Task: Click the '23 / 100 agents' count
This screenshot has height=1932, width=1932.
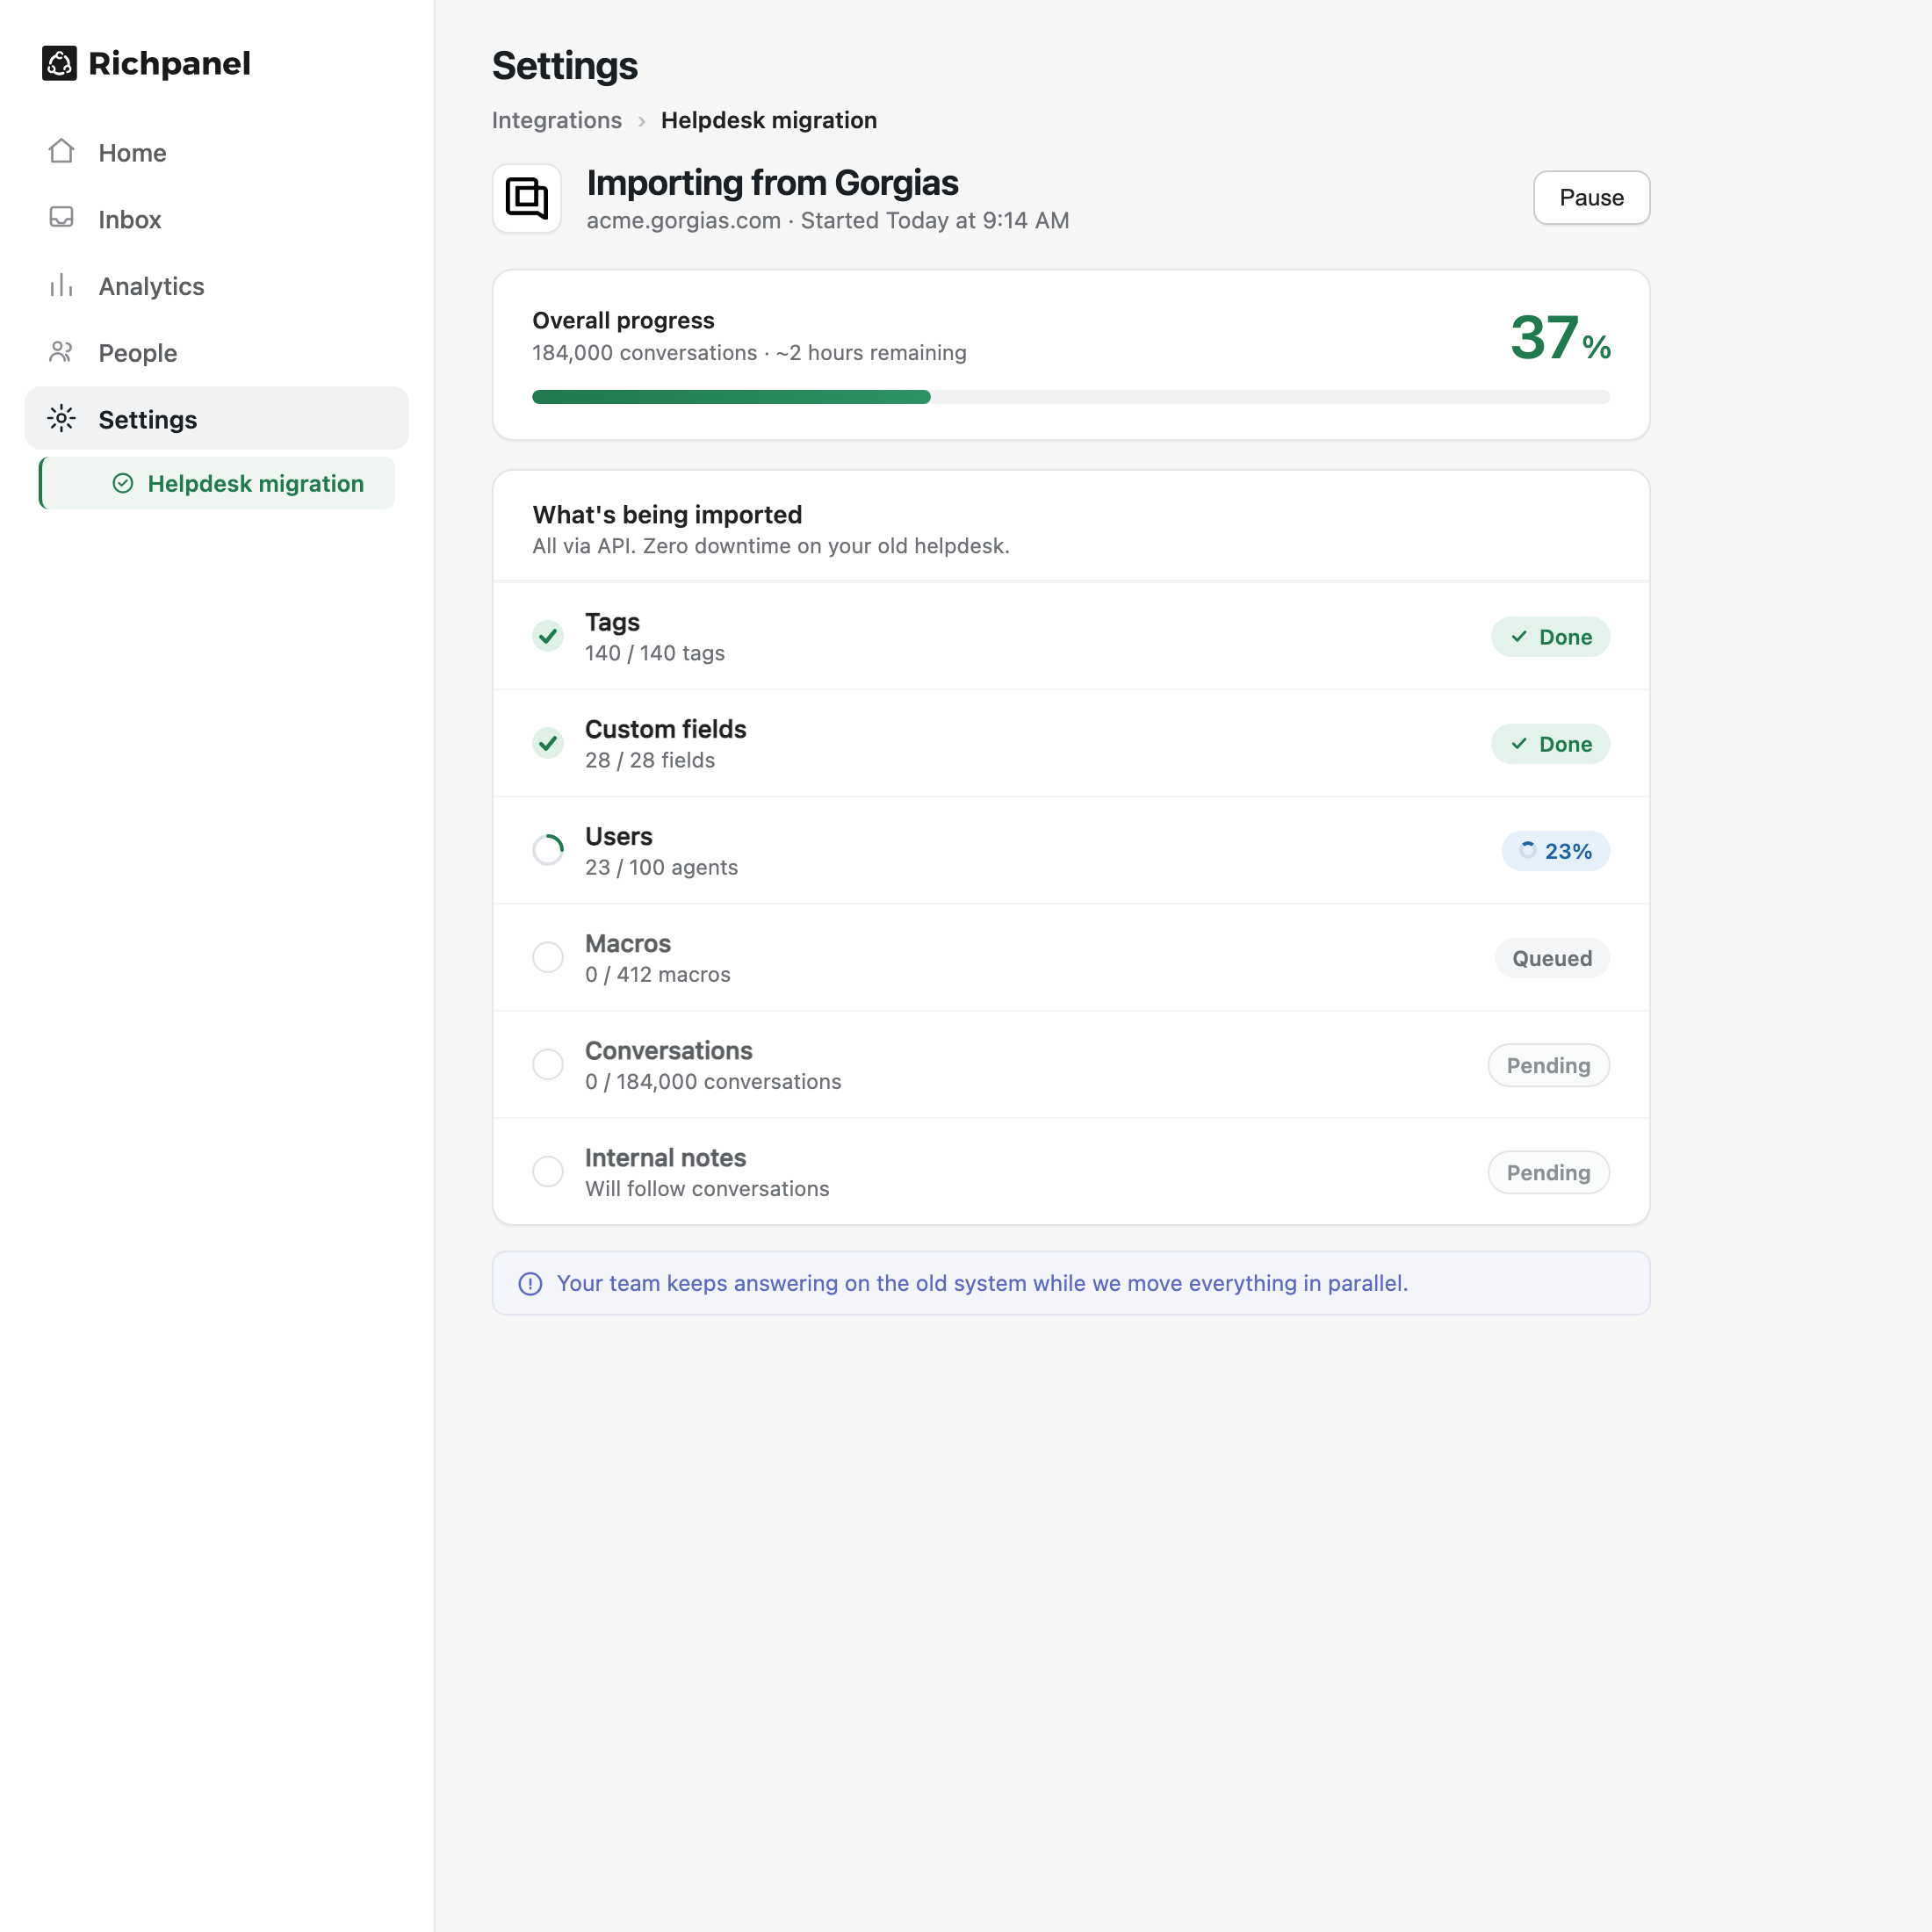Action: [661, 867]
